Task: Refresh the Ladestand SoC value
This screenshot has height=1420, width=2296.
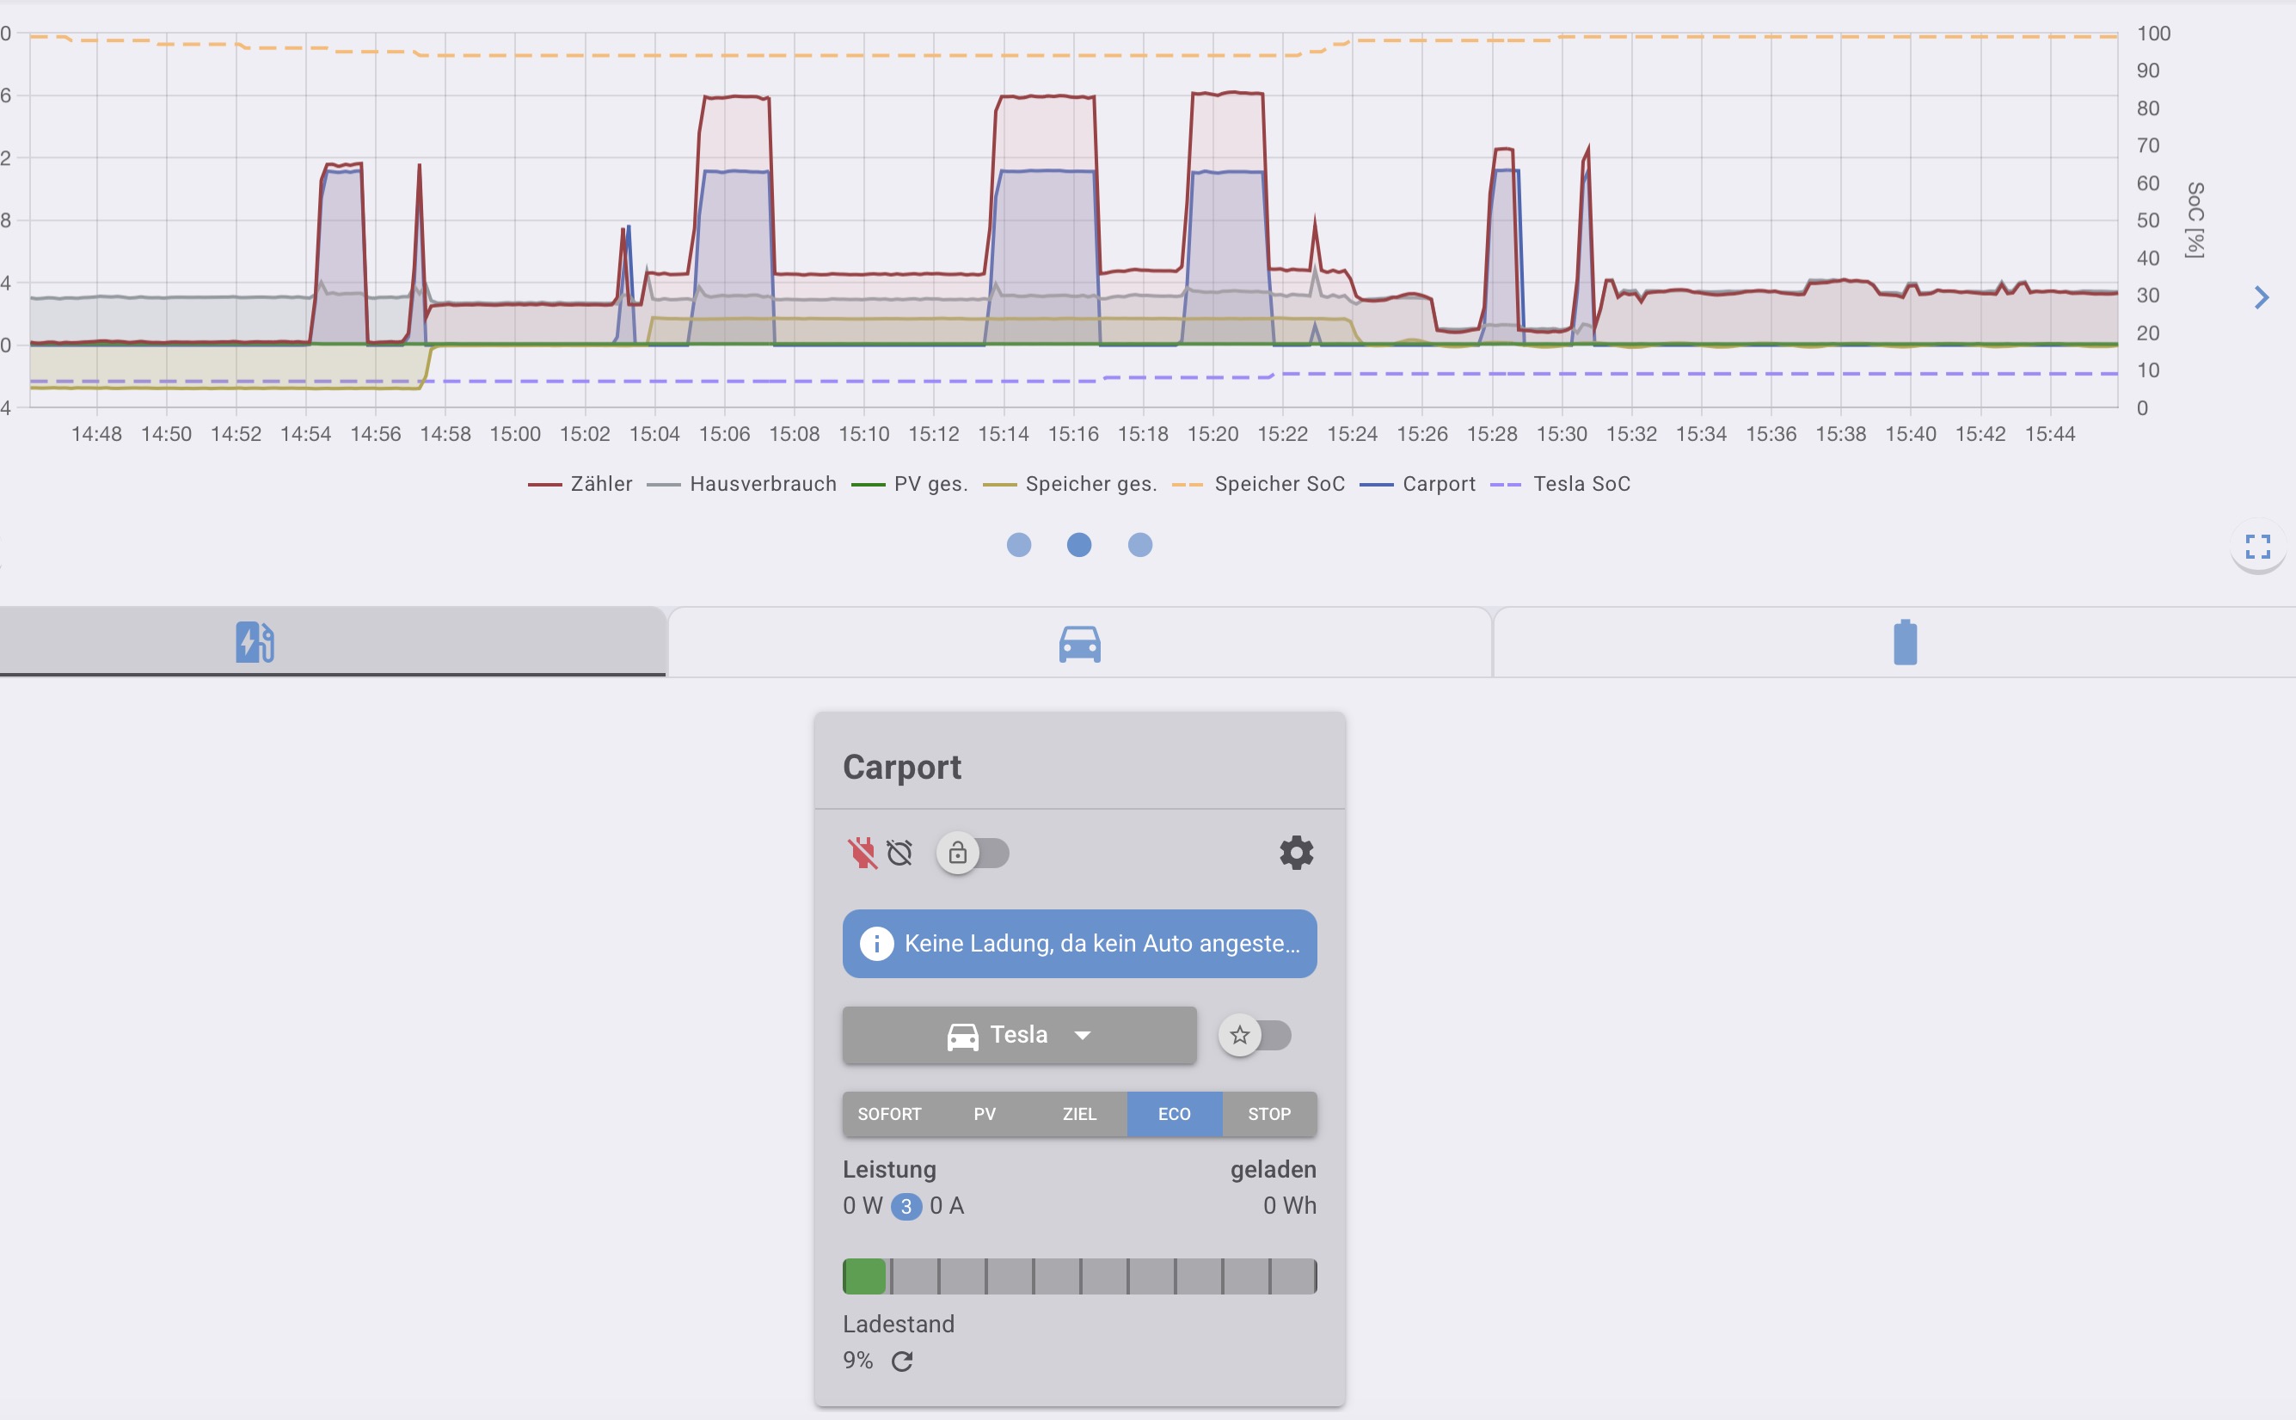Action: coord(902,1361)
